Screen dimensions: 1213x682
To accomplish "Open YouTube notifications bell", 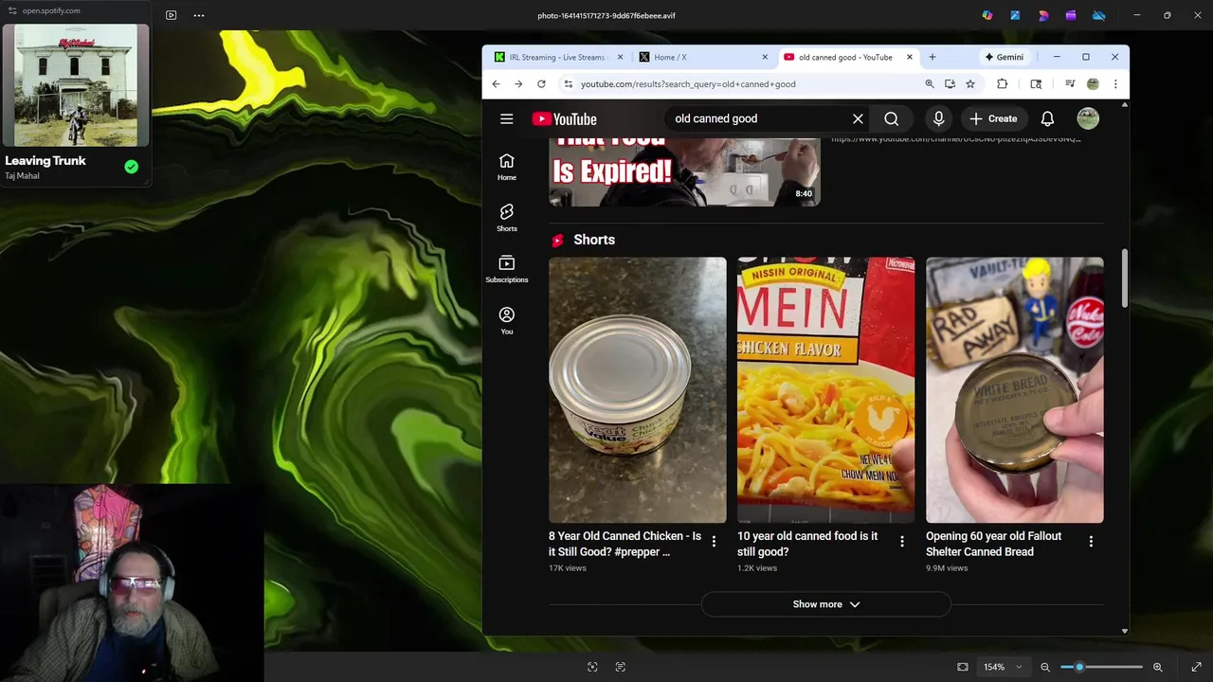I will click(x=1047, y=119).
